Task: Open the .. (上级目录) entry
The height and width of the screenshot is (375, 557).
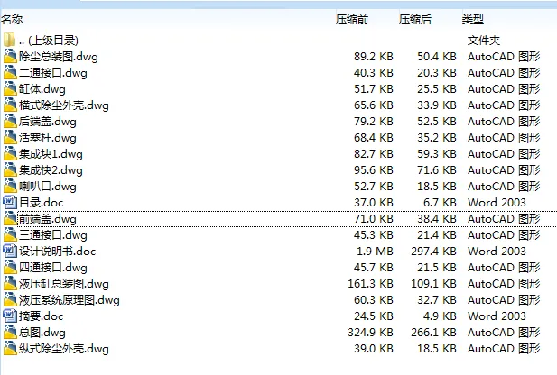Action: [x=49, y=40]
